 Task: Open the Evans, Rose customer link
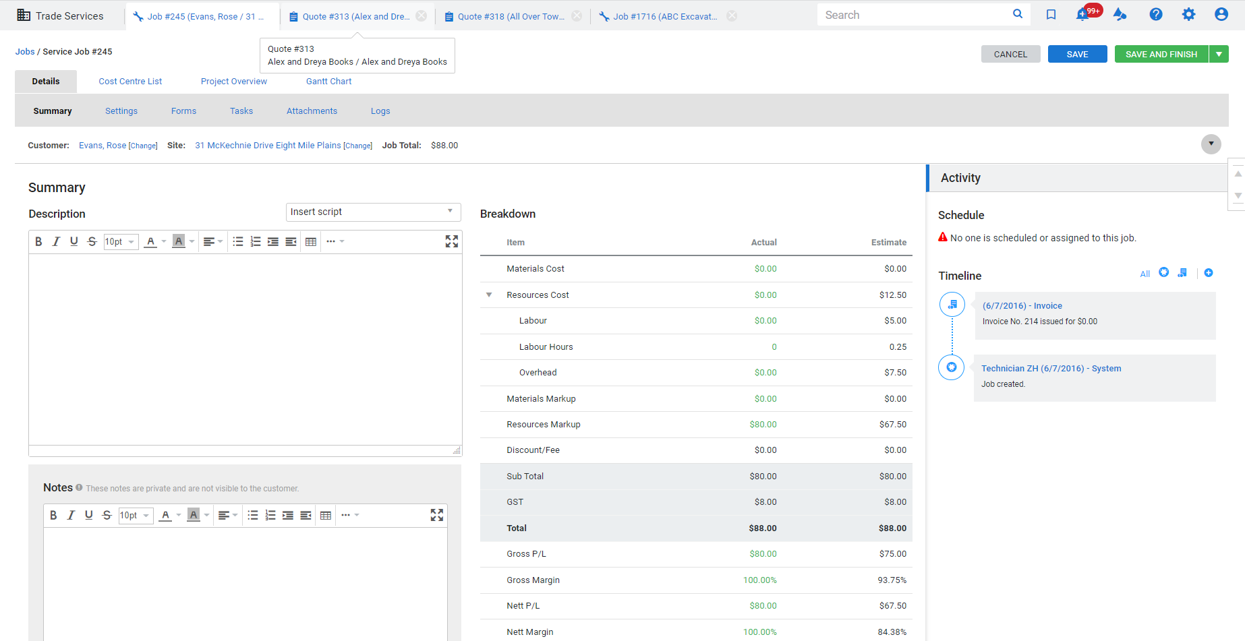(x=103, y=146)
